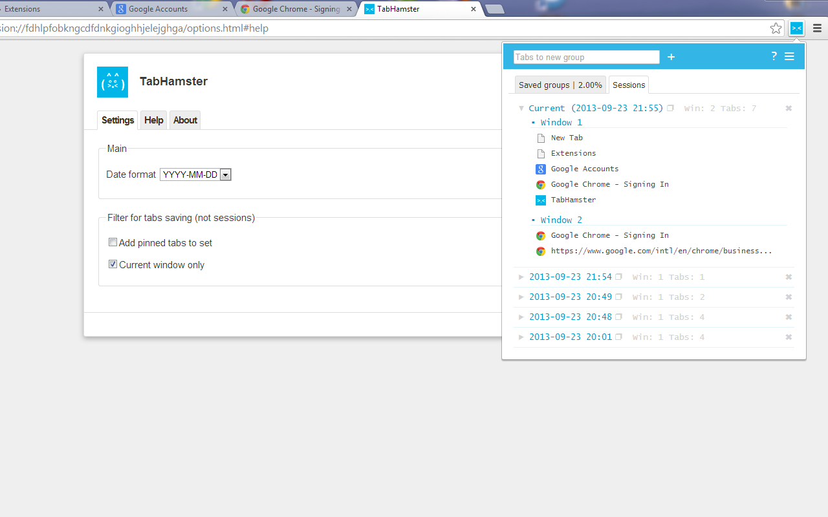Enable Add pinned tabs to set
828x517 pixels.
[x=113, y=242]
